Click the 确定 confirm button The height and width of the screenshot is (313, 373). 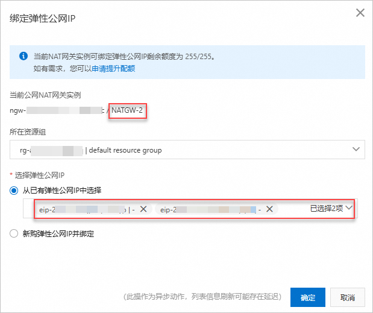(308, 297)
